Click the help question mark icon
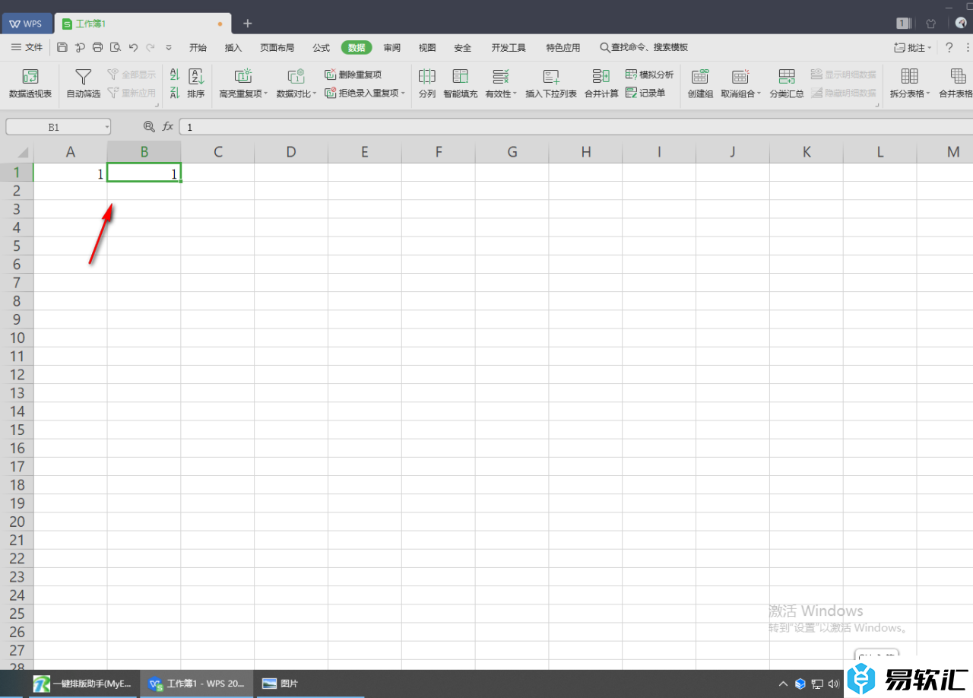The height and width of the screenshot is (698, 973). (x=949, y=47)
